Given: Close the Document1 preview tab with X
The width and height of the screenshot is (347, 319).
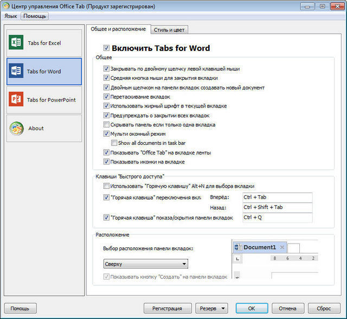Looking at the screenshot, I should coord(282,247).
